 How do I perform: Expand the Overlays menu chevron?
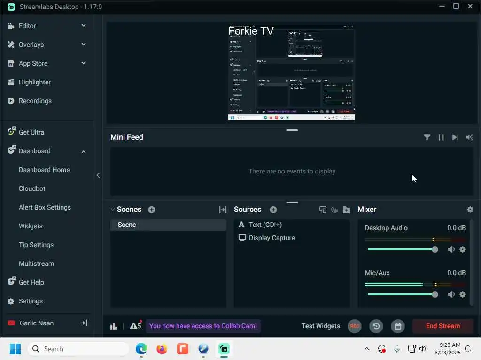point(84,45)
